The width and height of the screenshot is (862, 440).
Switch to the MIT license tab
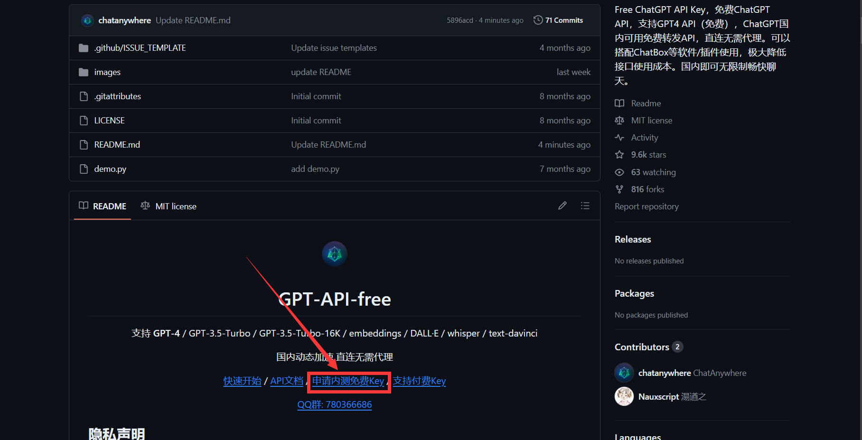click(x=169, y=206)
